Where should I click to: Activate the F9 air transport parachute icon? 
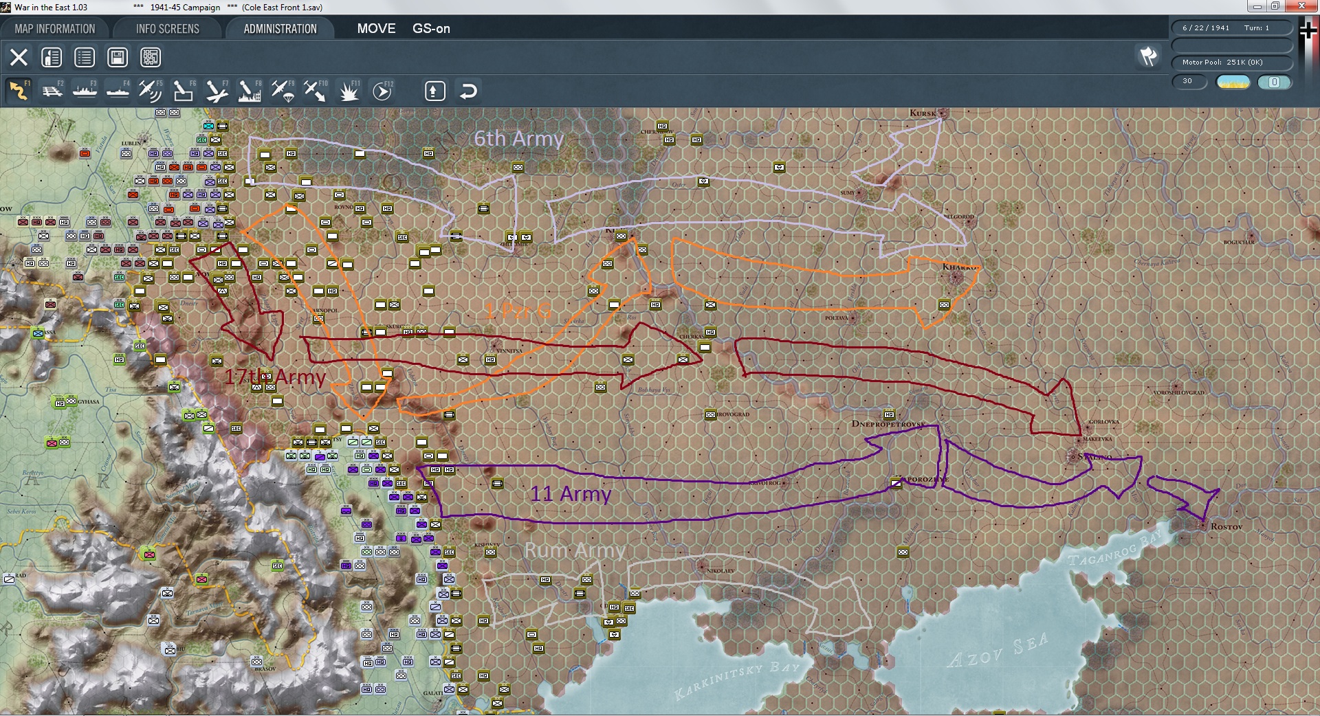click(x=283, y=91)
